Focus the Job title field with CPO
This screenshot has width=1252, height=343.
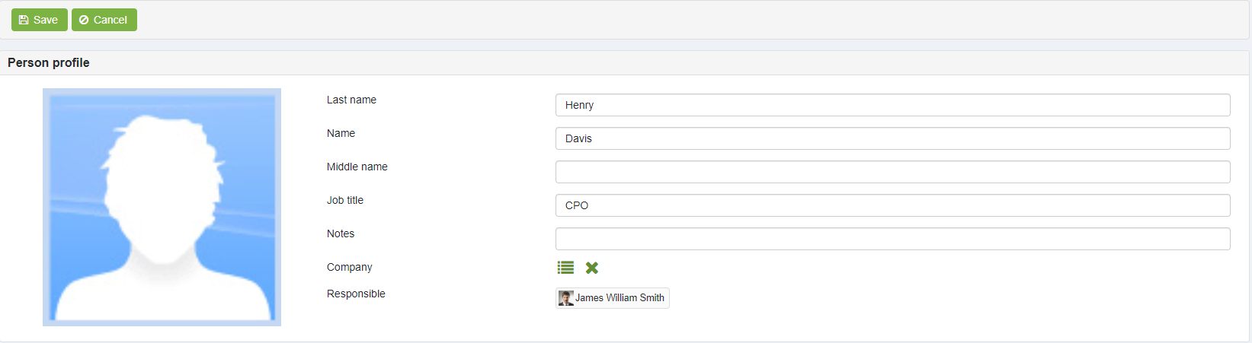pos(893,205)
